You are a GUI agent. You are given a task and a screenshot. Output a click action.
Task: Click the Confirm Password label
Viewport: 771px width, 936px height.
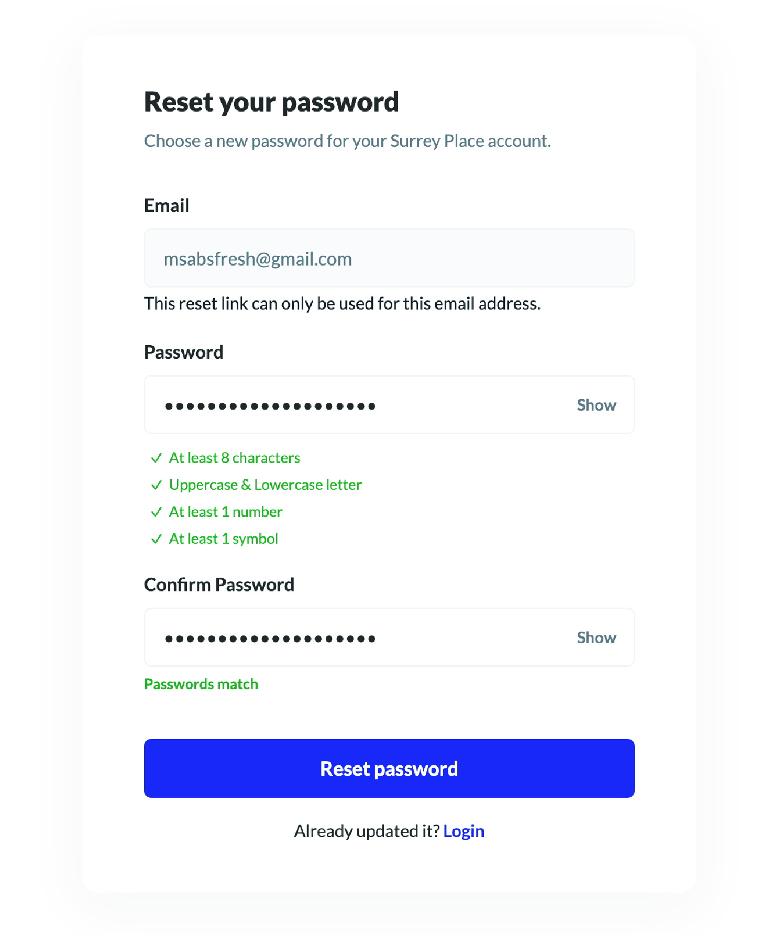[x=219, y=585]
